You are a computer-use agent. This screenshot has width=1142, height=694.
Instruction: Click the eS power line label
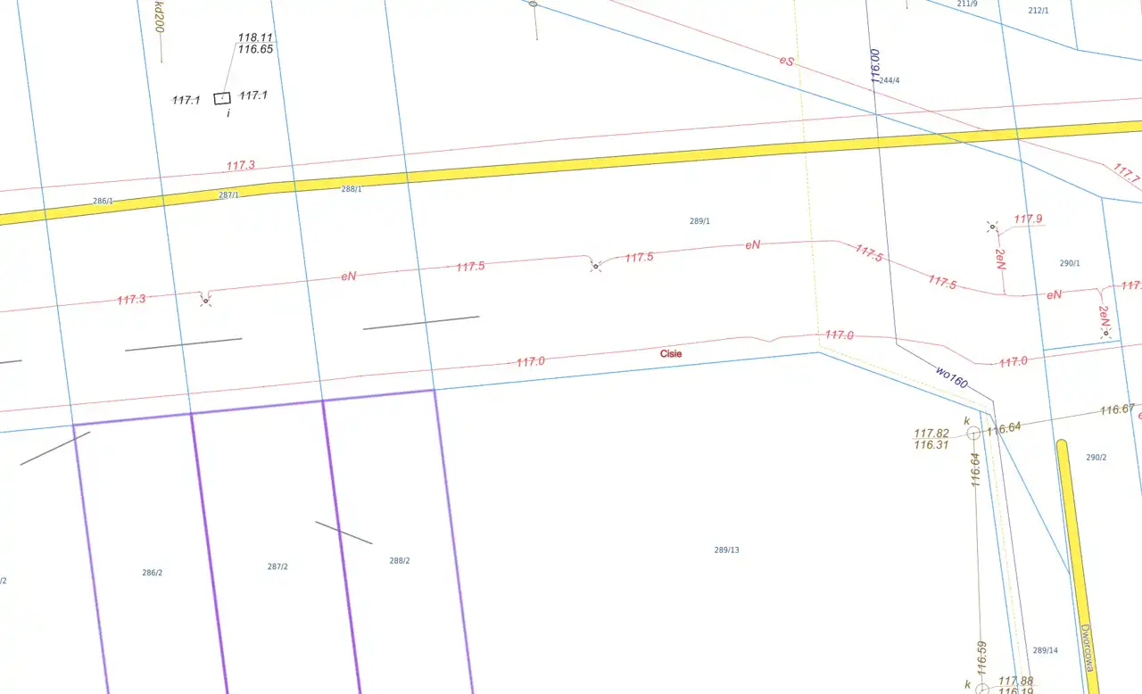(x=786, y=61)
